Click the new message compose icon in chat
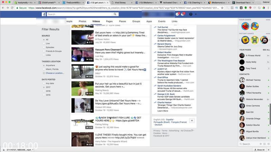 coord(265,144)
